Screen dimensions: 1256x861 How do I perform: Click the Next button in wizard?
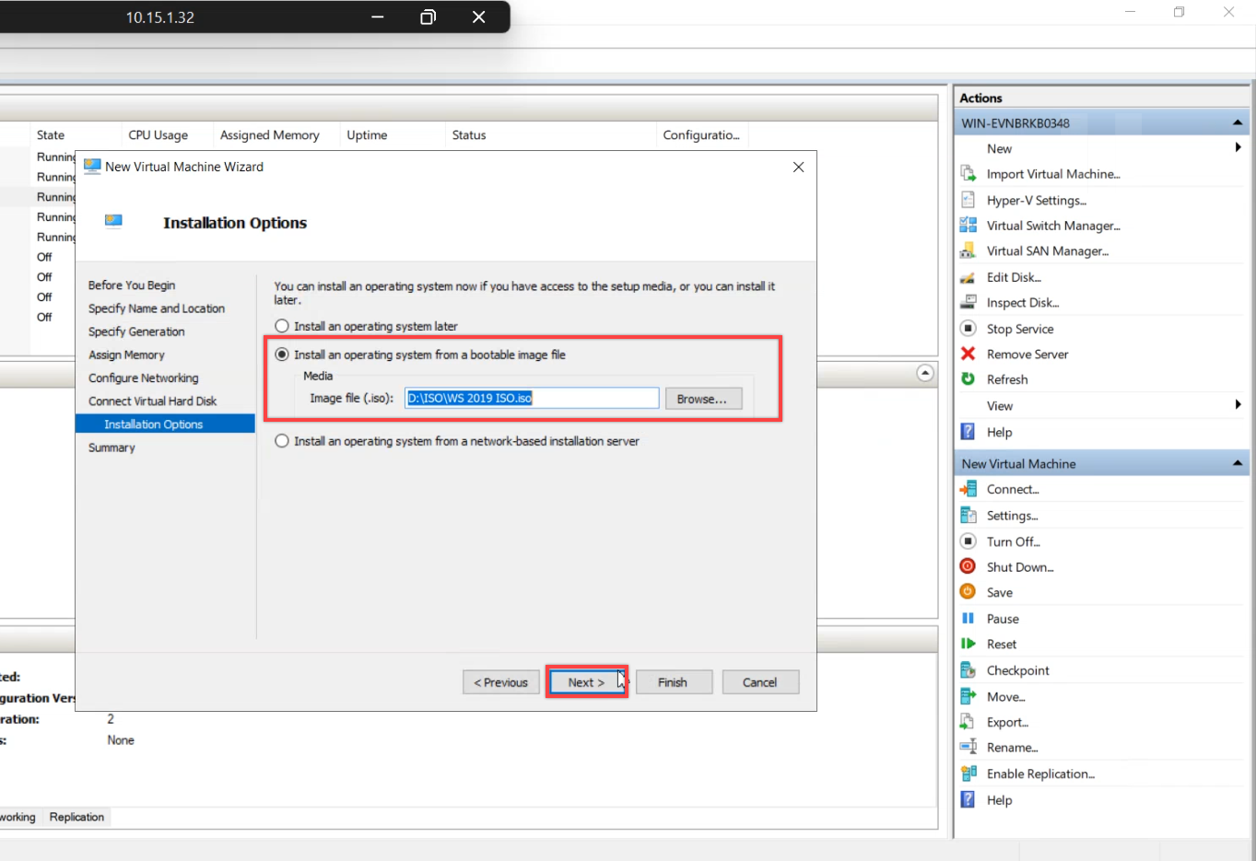[x=586, y=682]
